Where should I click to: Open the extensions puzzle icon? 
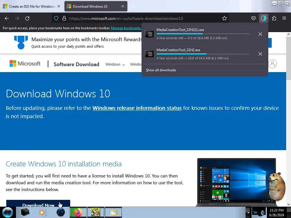[274, 18]
